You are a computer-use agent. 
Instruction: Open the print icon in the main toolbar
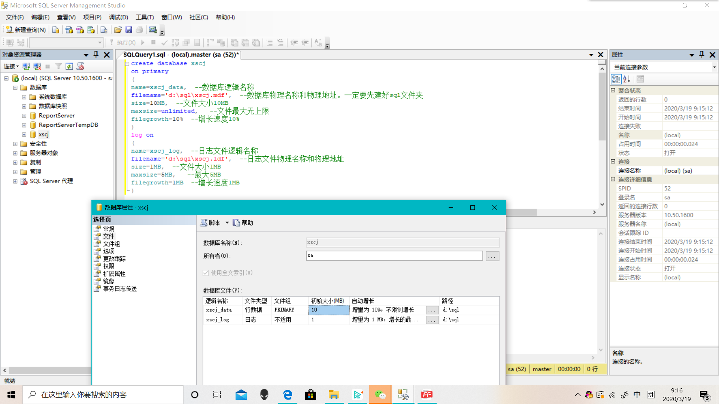coord(139,30)
